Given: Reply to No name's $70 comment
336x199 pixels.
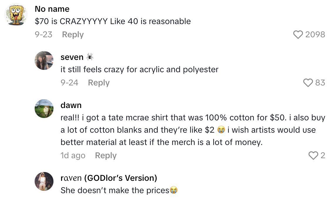Looking at the screenshot, I should tap(72, 34).
